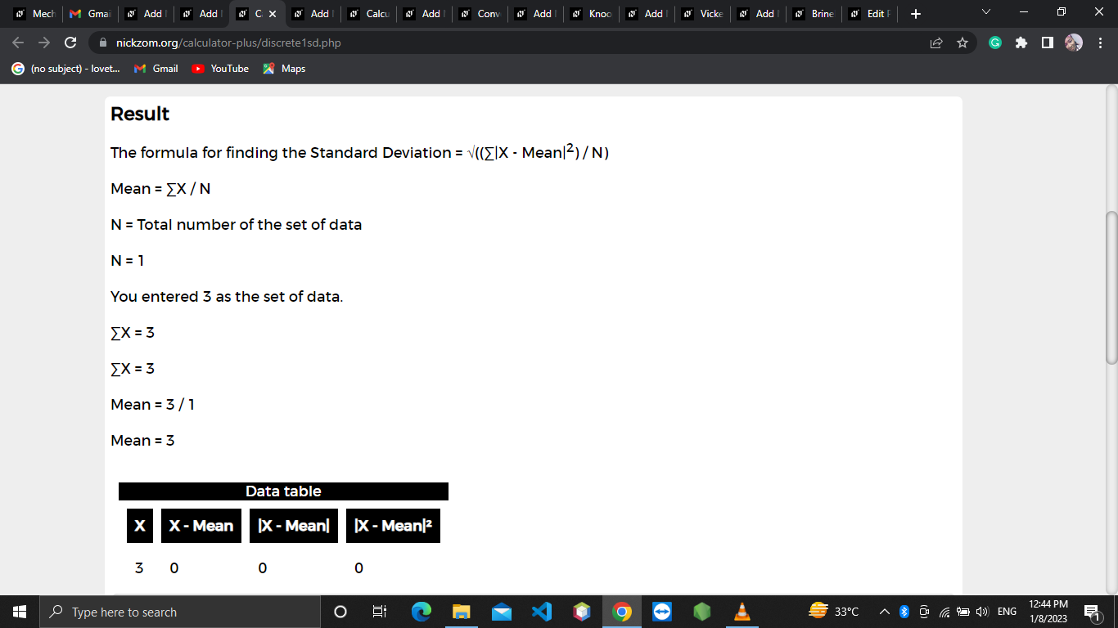Viewport: 1118px width, 628px height.
Task: Open the Chrome taskbar icon
Action: 622,612
